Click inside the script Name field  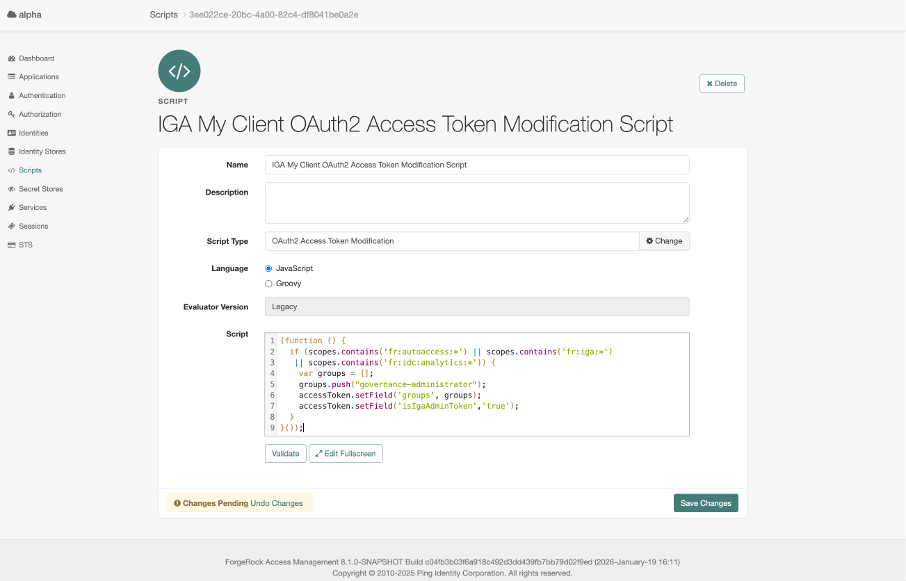[476, 165]
